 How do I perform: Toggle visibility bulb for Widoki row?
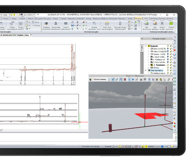tap(168, 68)
